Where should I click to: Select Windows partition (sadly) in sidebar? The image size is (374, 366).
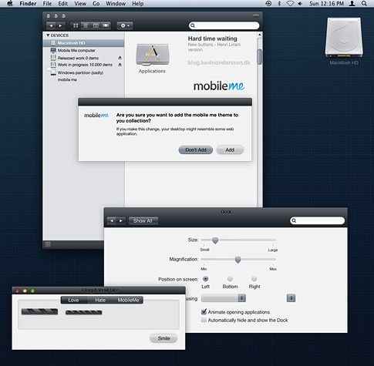[x=84, y=72]
